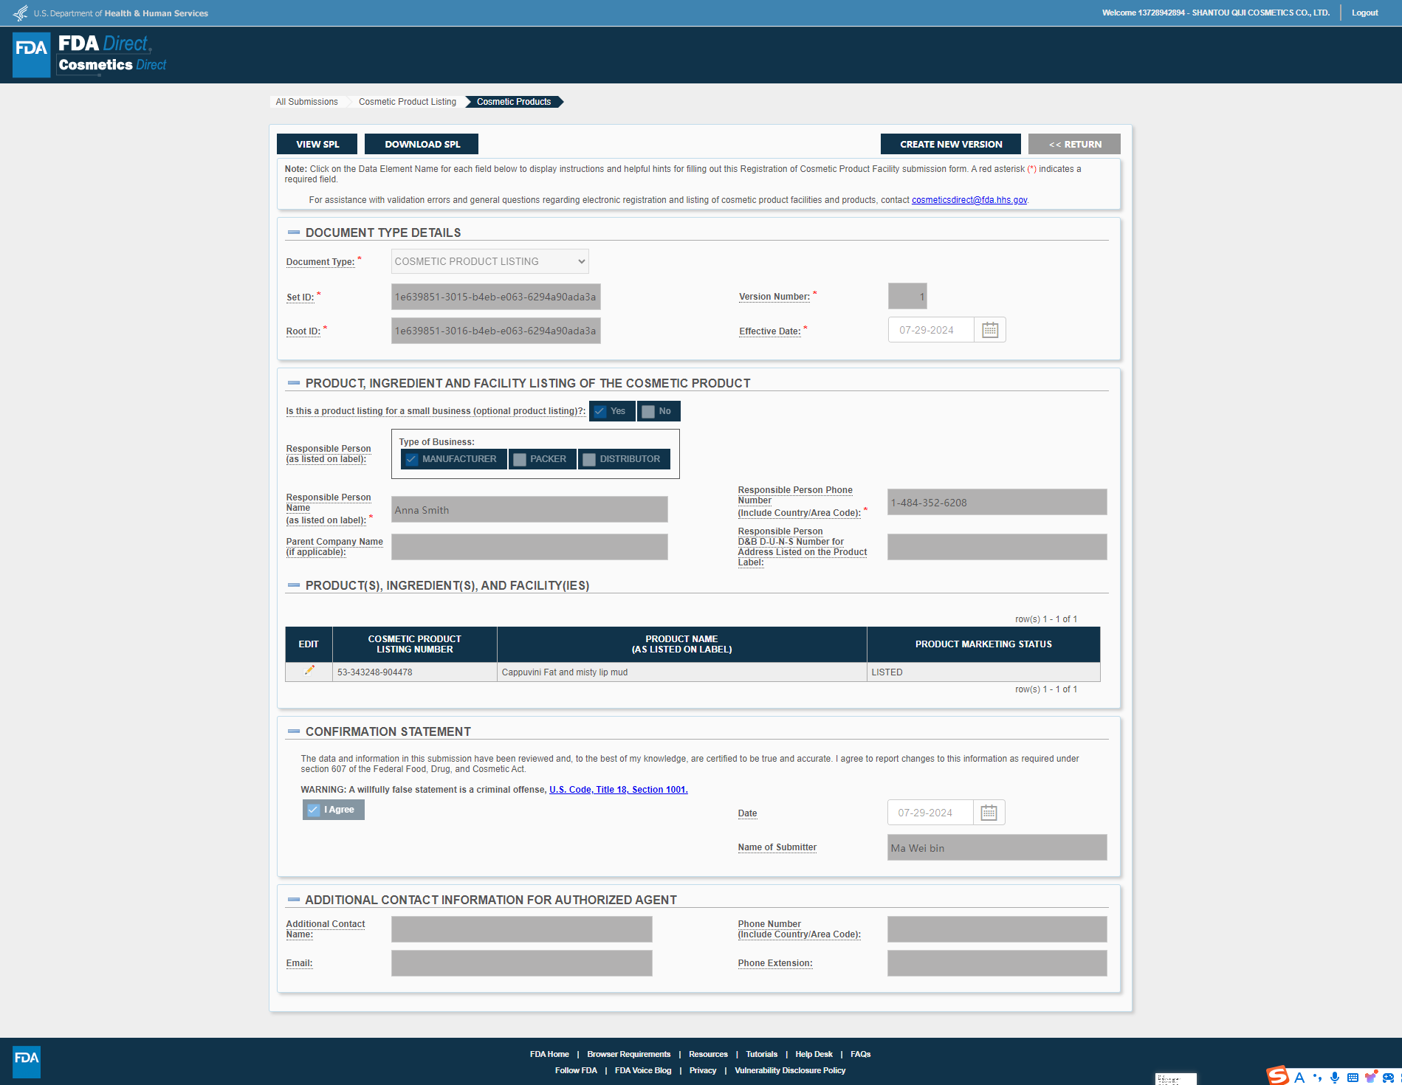Check the Packer business type checkbox

coord(520,459)
